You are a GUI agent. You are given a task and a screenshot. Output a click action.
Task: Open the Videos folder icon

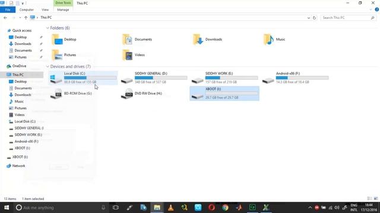click(x=128, y=55)
